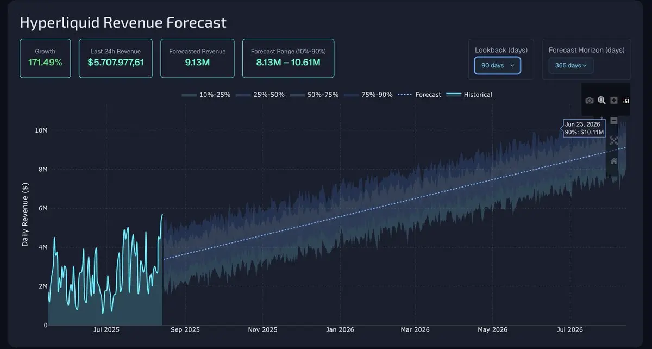Image resolution: width=652 pixels, height=349 pixels.
Task: Click the Growth 171.49% card
Action: pos(45,58)
